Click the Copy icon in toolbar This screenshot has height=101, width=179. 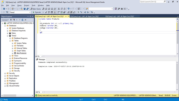[x=62, y=9]
